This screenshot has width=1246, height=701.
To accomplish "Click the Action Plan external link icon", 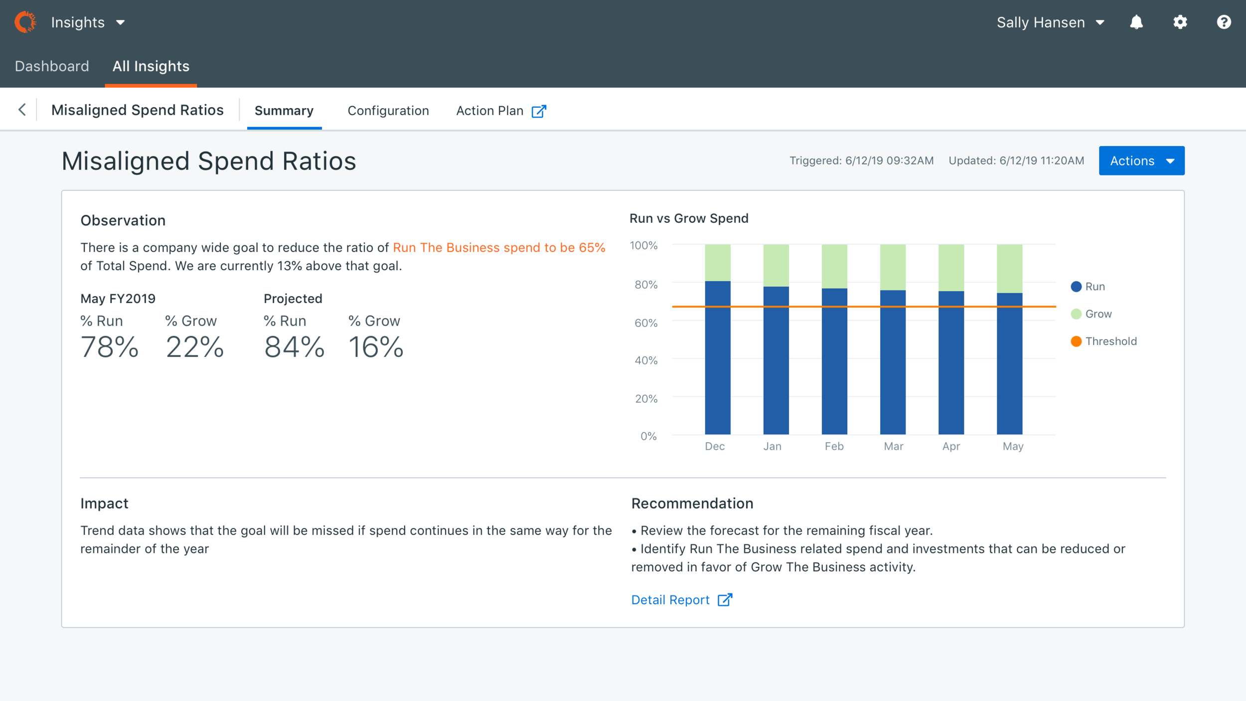I will (x=539, y=111).
